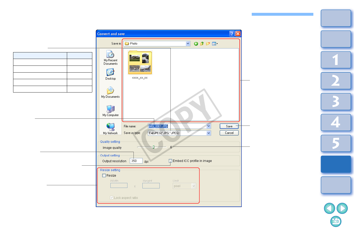
Task: Expand the Save as type dropdown
Action: coord(208,133)
